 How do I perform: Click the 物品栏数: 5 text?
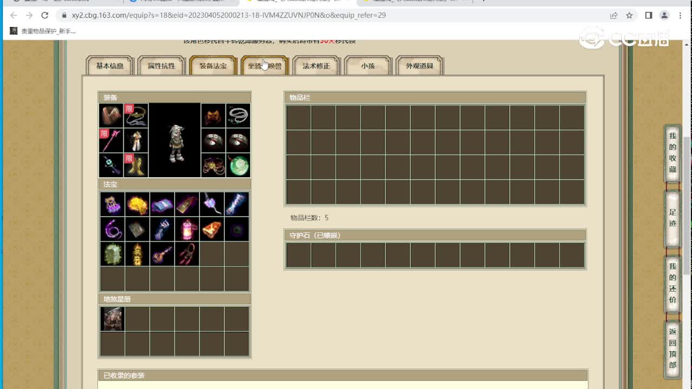(309, 218)
